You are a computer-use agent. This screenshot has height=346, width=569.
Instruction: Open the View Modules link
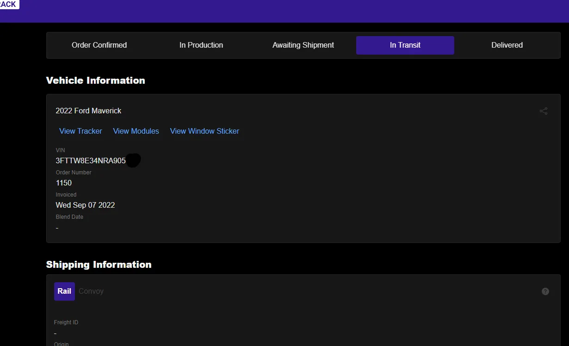click(x=136, y=131)
